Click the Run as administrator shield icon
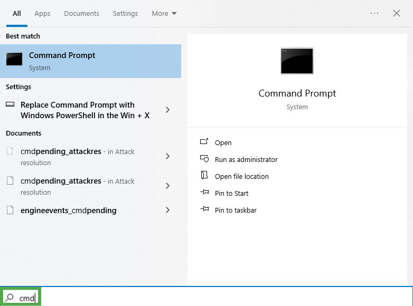 204,159
